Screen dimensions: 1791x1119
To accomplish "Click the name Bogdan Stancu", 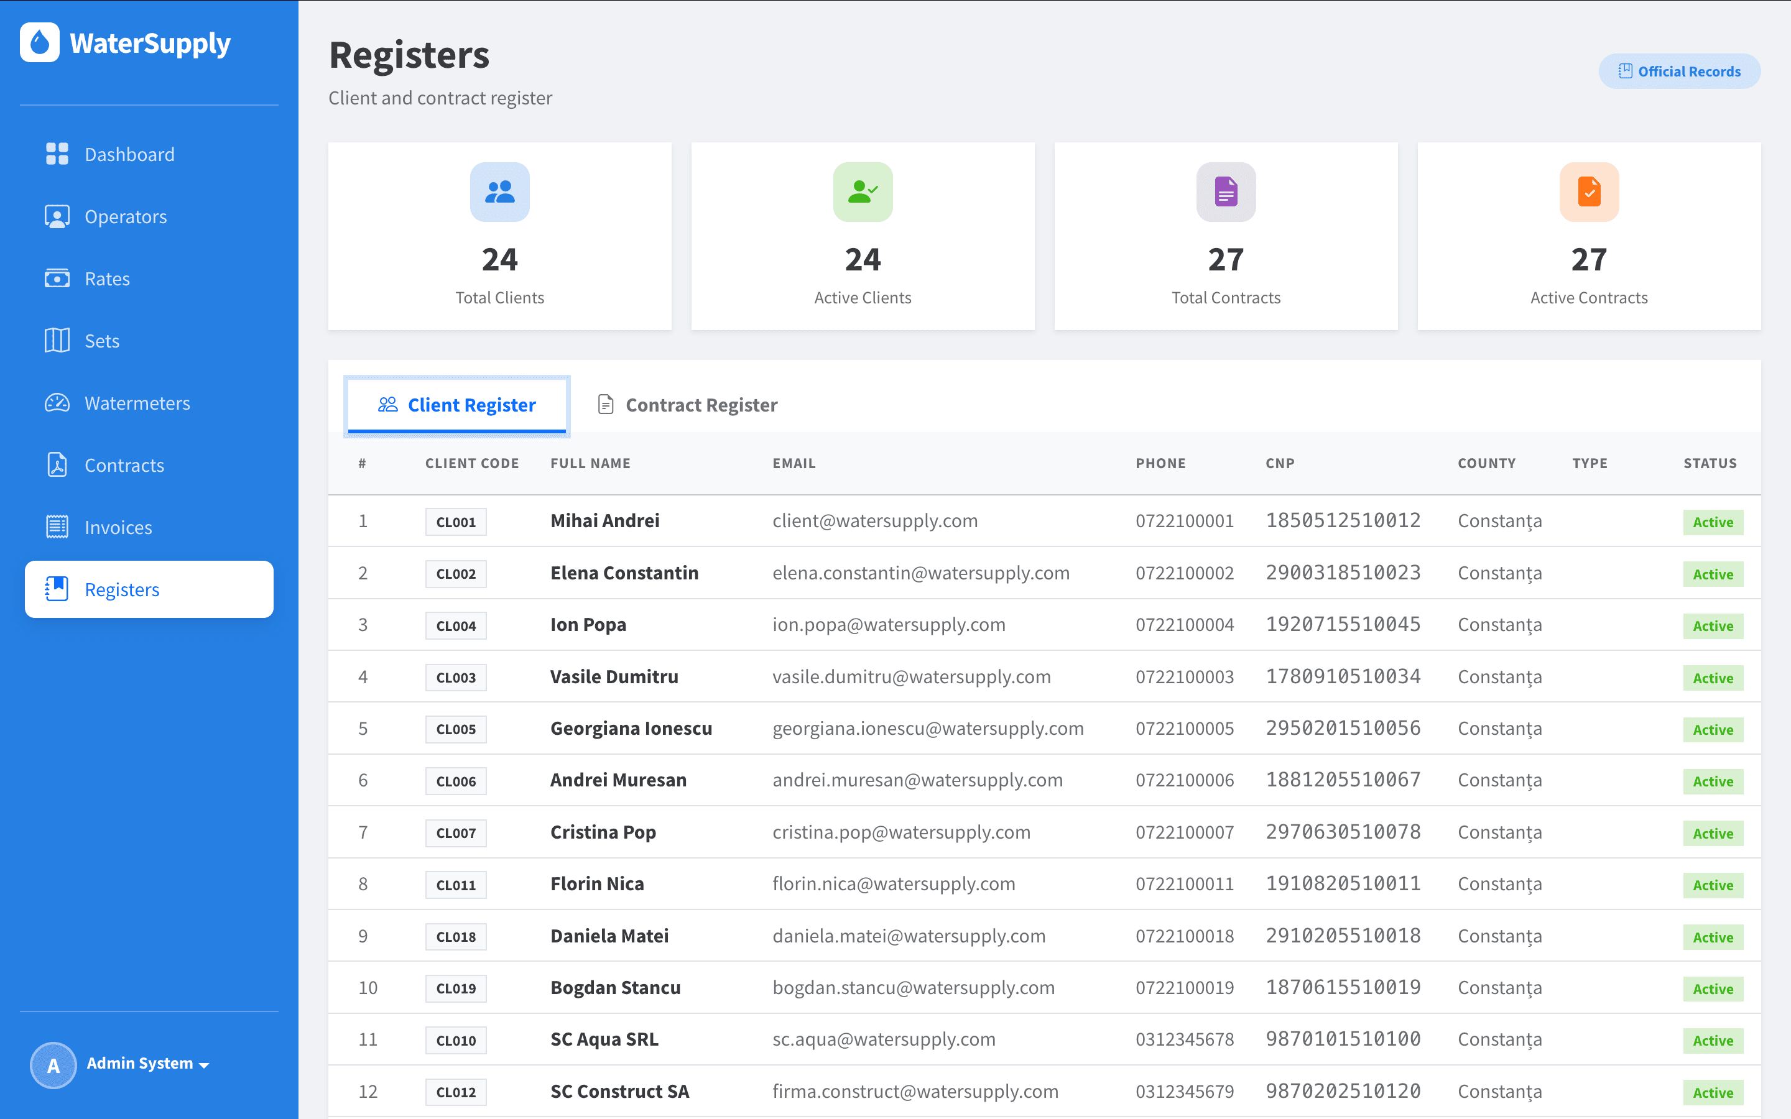I will point(616,987).
